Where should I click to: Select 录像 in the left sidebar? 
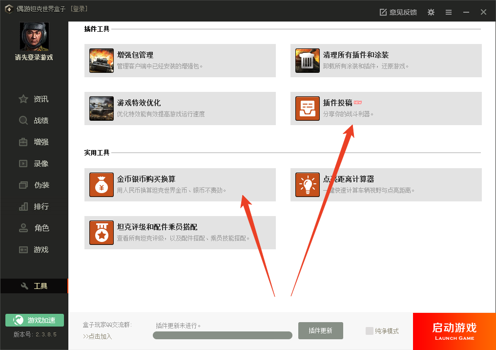click(x=34, y=164)
